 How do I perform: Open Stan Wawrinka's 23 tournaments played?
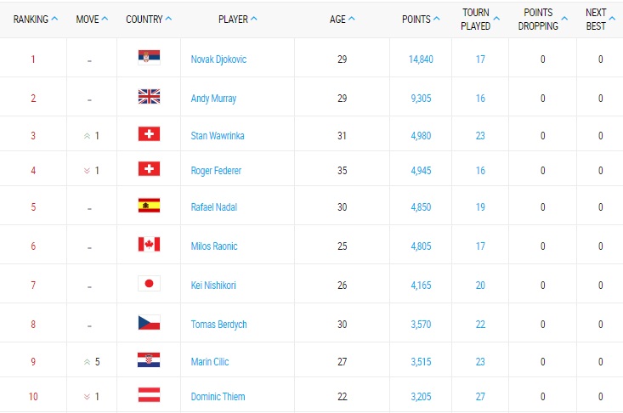[x=480, y=135]
